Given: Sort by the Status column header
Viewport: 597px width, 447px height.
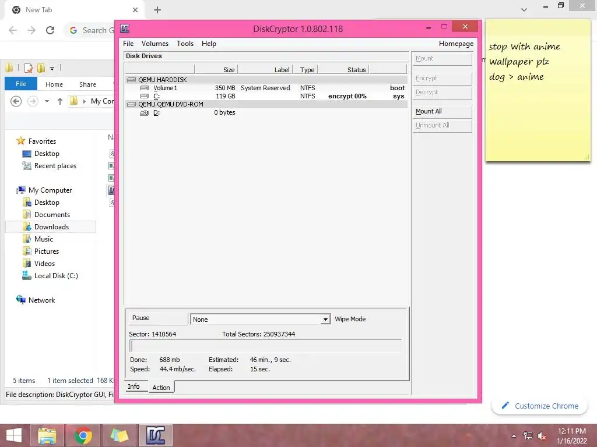Looking at the screenshot, I should [x=344, y=70].
